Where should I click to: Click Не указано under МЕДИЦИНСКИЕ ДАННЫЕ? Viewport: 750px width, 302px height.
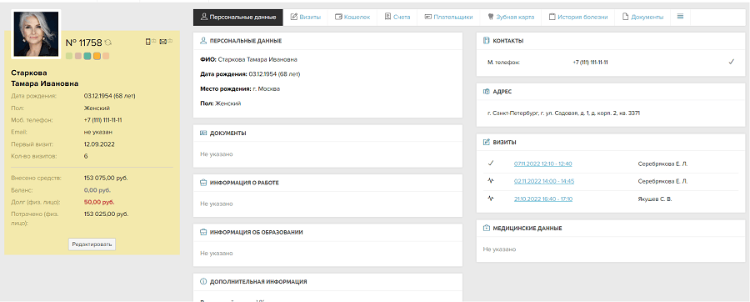499,249
